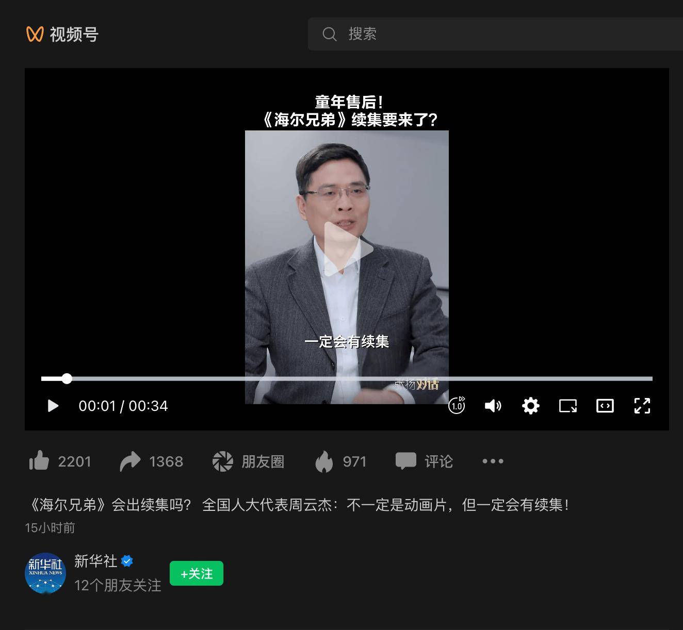
Task: Click the 1368 shares count
Action: [166, 461]
